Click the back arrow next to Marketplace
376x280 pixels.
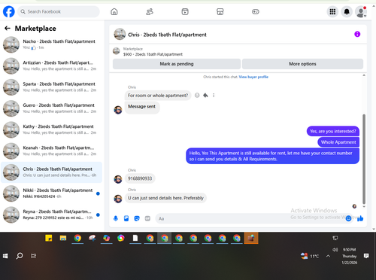pos(8,29)
